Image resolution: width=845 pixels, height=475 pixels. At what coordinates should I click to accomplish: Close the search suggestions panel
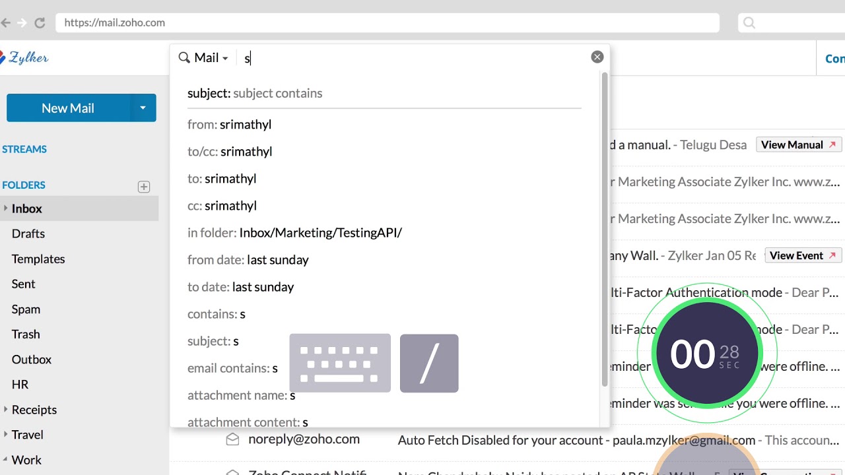pyautogui.click(x=597, y=57)
